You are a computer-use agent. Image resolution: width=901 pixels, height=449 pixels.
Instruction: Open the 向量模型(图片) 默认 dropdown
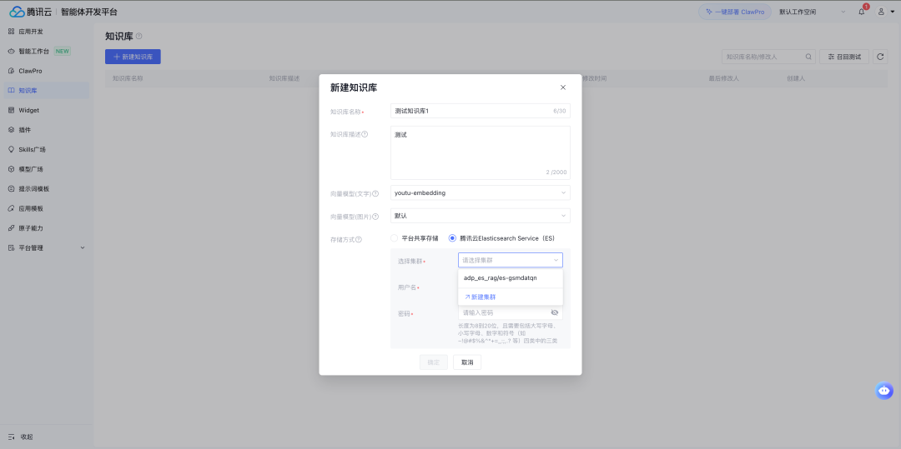(x=481, y=216)
